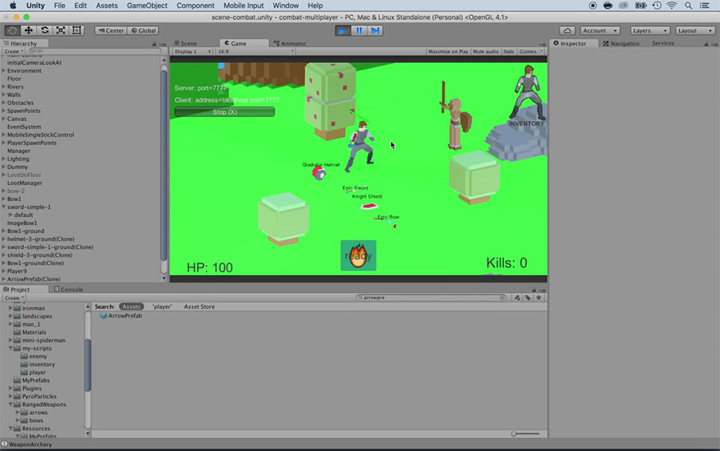Advance one frame with Step button
Viewport: 720px width, 451px height.
point(376,30)
